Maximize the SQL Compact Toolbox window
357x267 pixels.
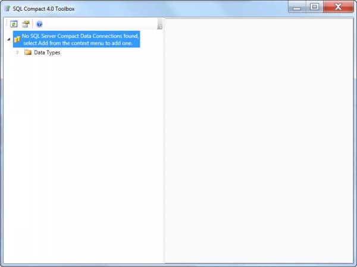point(314,7)
